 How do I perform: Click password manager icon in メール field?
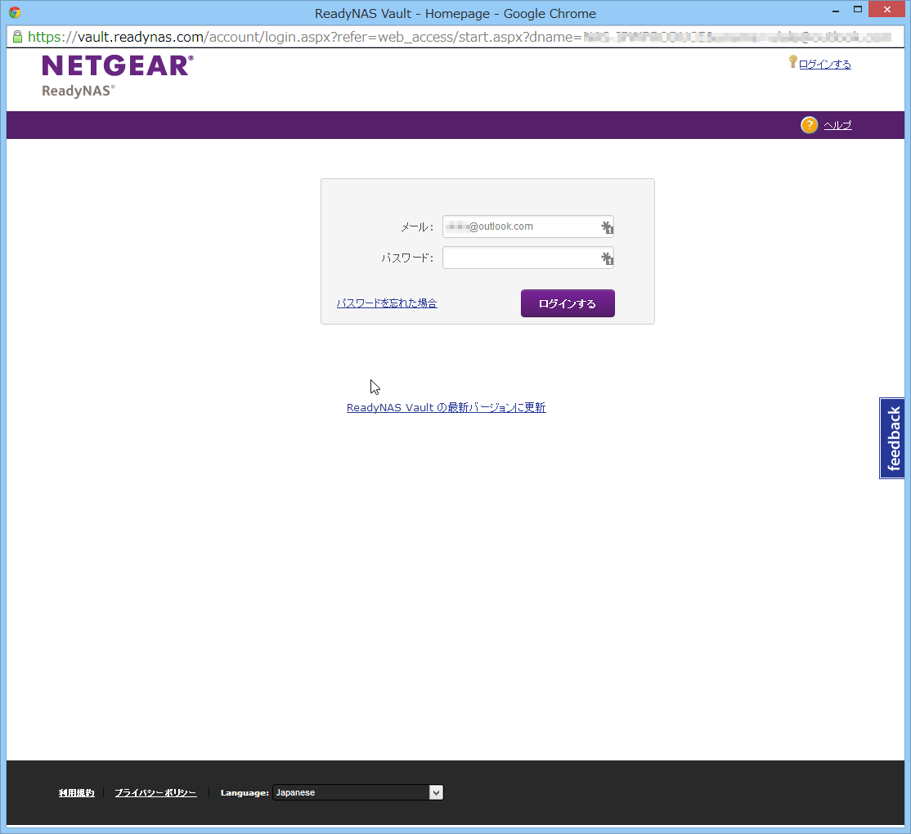click(x=607, y=227)
